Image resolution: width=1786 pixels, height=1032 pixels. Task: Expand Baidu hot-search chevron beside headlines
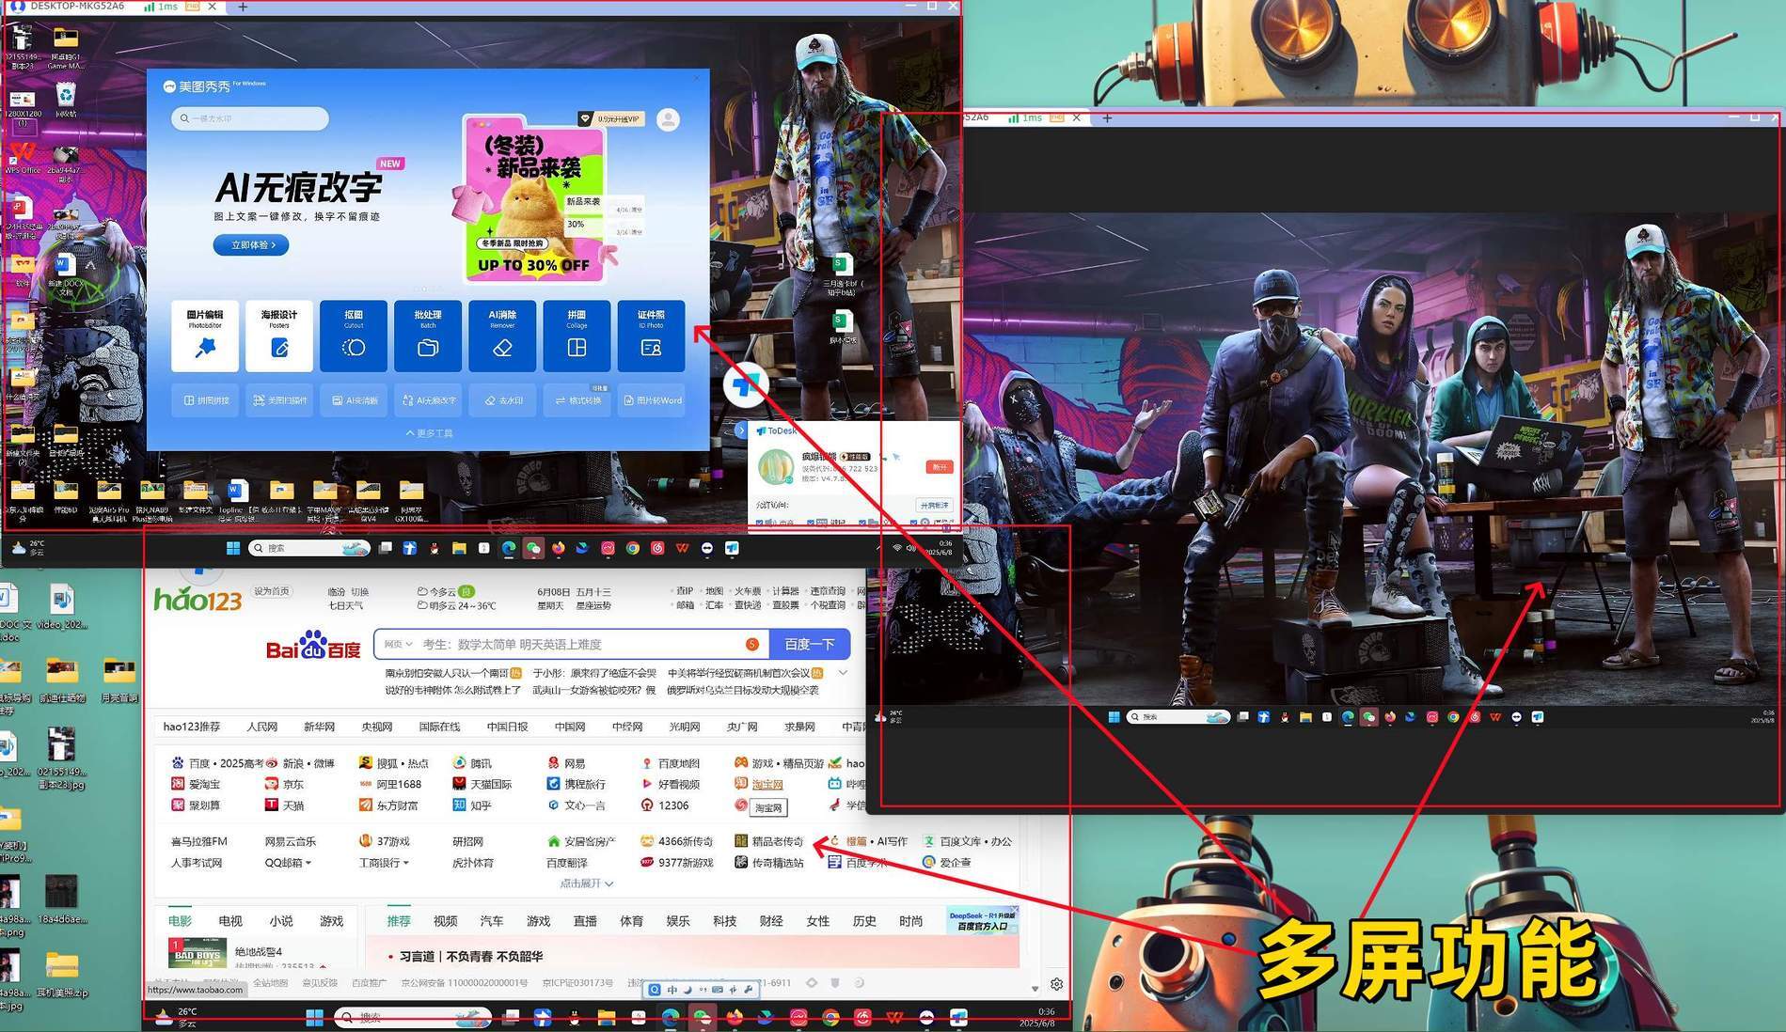pyautogui.click(x=843, y=673)
